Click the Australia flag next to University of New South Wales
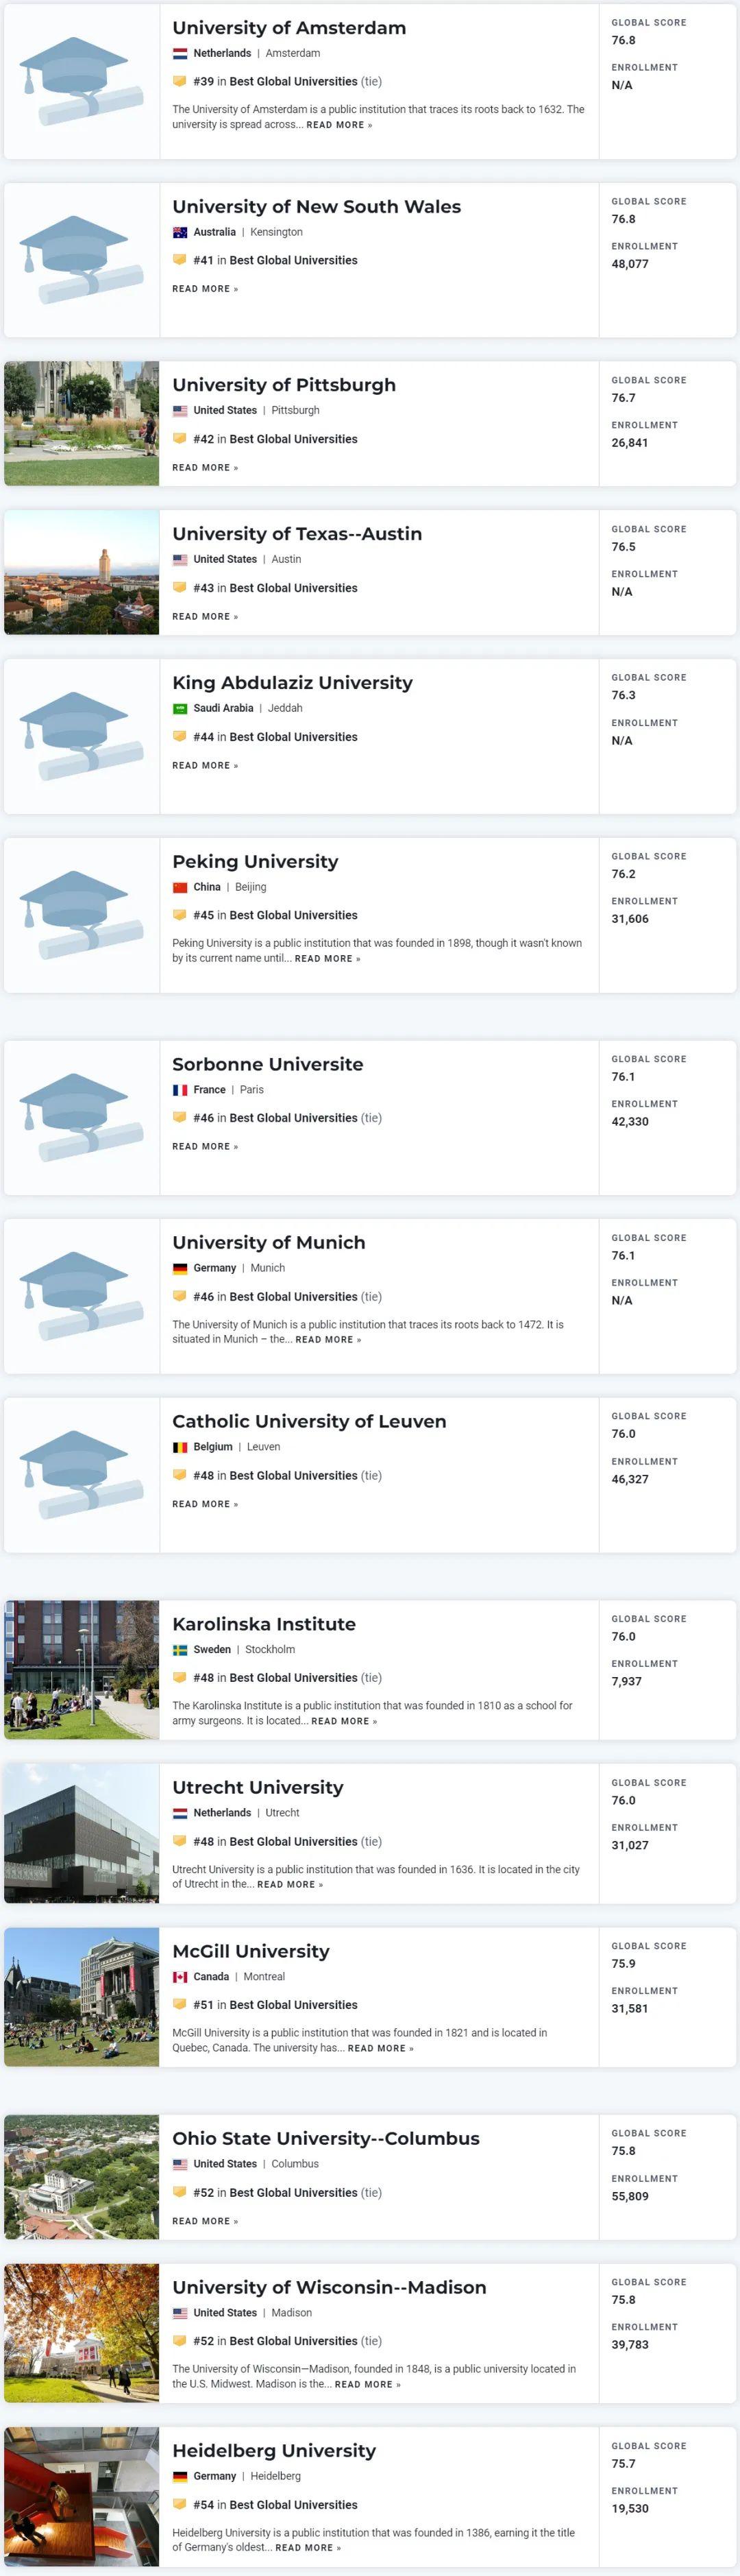740x2576 pixels. pos(180,232)
